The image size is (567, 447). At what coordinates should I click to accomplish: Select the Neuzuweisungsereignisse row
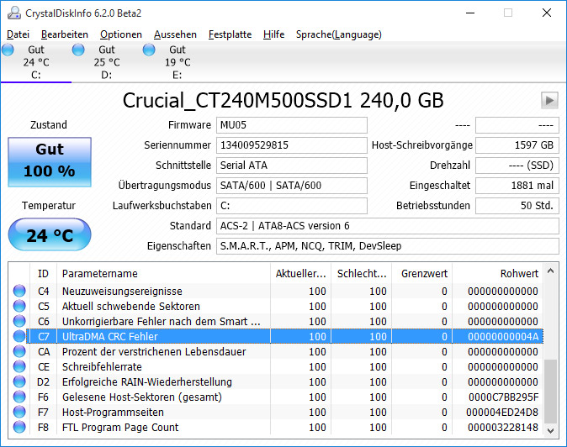[x=276, y=291]
